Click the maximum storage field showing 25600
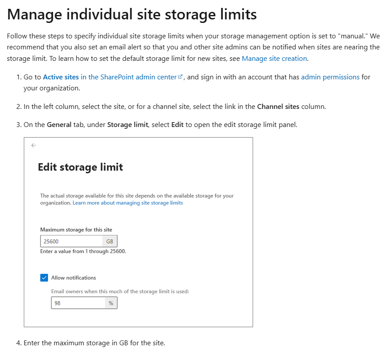The width and height of the screenshot is (388, 351). (x=71, y=241)
